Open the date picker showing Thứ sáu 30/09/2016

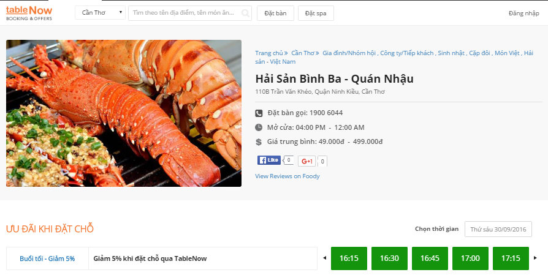pyautogui.click(x=498, y=229)
